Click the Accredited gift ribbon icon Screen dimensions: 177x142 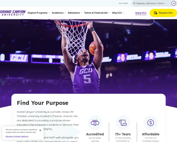pos(95,123)
